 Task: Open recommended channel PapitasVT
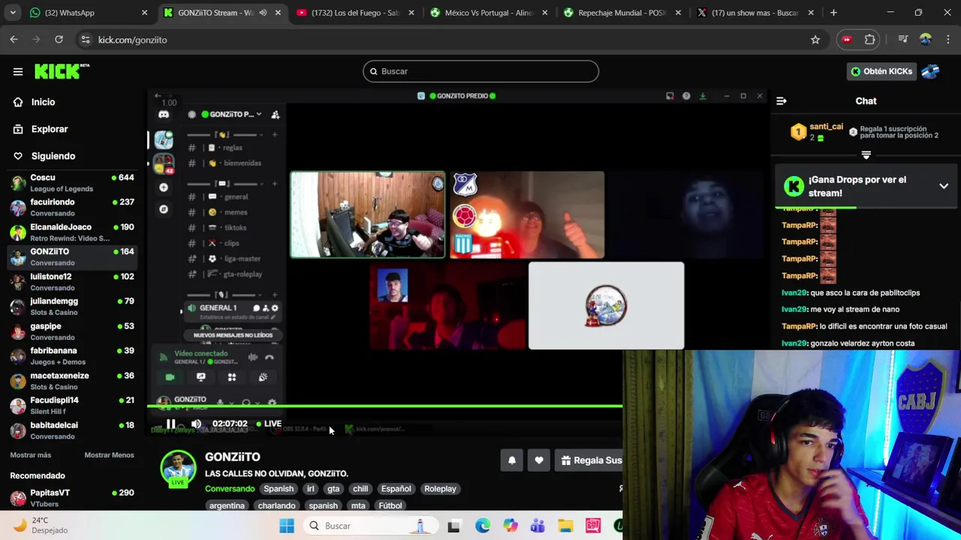pos(71,498)
